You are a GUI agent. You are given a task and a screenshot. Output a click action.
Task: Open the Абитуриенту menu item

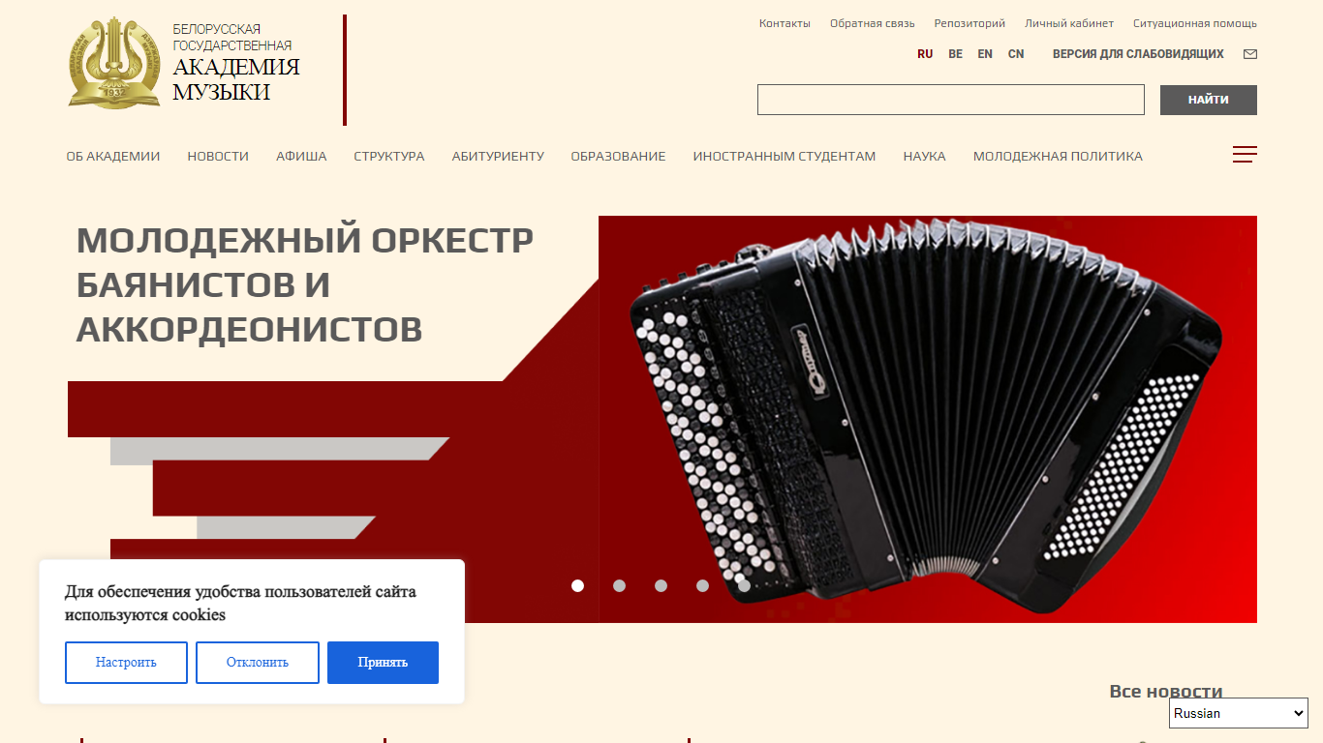pos(498,156)
